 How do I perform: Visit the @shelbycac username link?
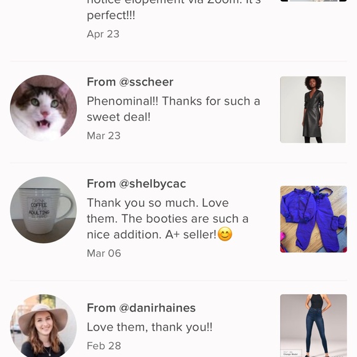click(152, 184)
